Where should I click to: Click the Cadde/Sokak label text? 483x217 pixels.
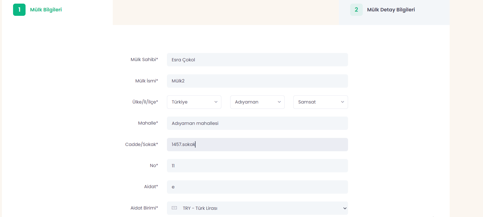click(141, 145)
